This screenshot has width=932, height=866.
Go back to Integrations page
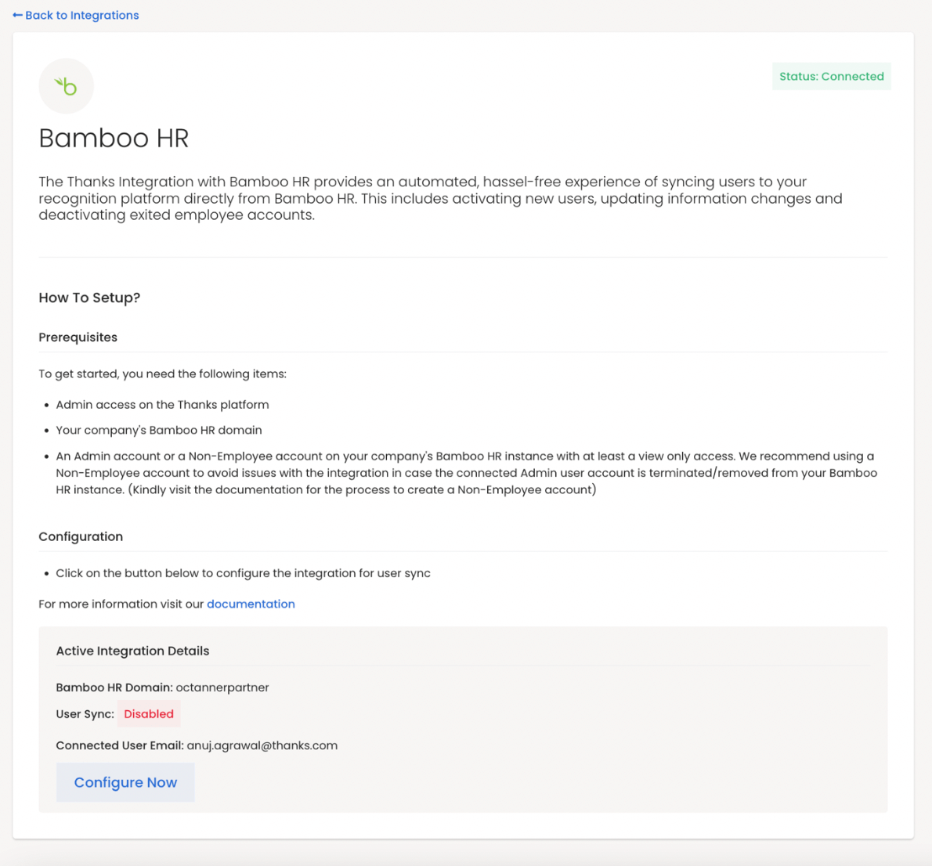81,16
